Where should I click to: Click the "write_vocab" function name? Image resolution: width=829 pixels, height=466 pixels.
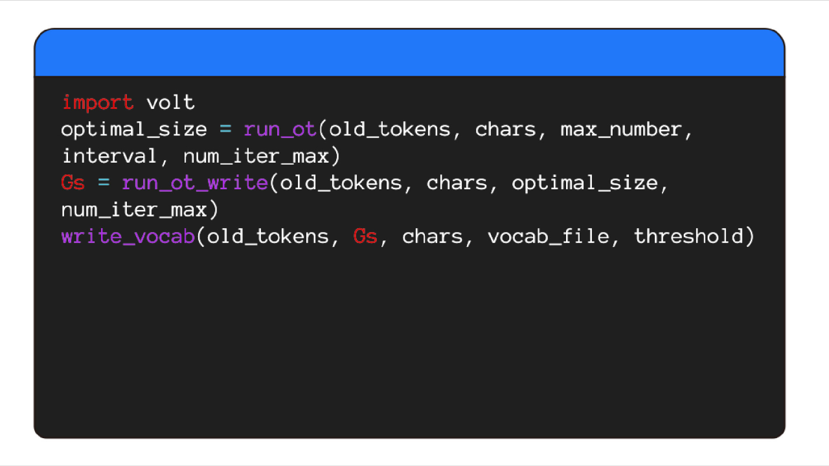(128, 236)
